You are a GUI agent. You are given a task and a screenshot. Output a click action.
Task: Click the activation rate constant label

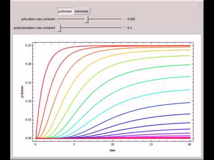[x=38, y=19]
